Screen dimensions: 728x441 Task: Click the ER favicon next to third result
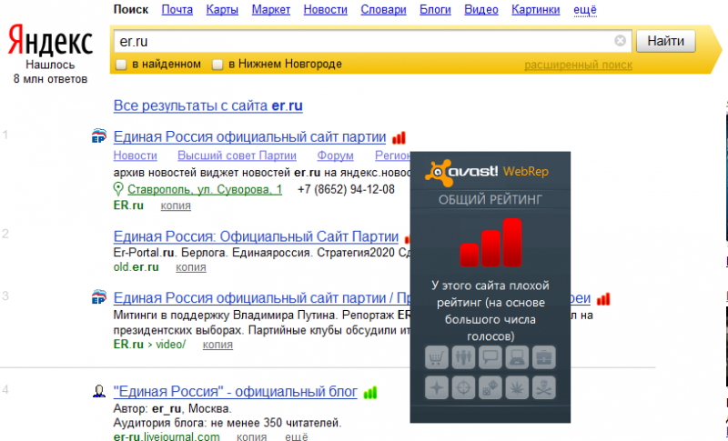coord(98,296)
